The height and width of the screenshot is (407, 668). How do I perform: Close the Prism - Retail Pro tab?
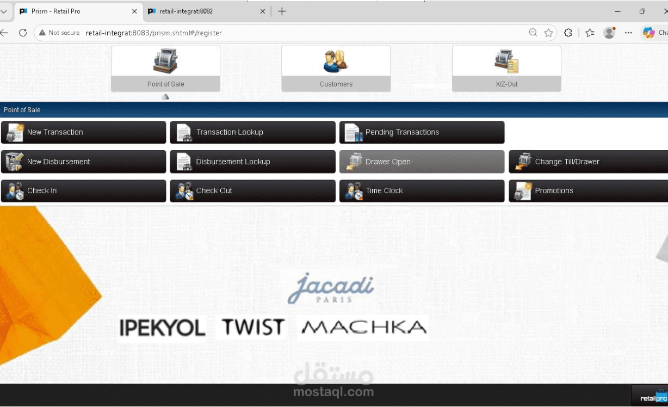point(134,11)
